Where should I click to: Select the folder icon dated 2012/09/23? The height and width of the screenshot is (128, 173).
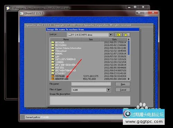53,73
